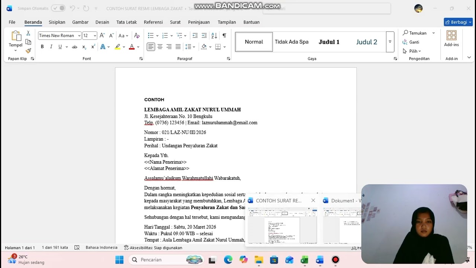Open the borders dropdown arrow
476x268 pixels.
pyautogui.click(x=225, y=47)
